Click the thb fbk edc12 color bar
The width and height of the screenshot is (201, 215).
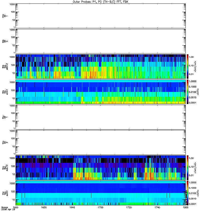point(188,66)
